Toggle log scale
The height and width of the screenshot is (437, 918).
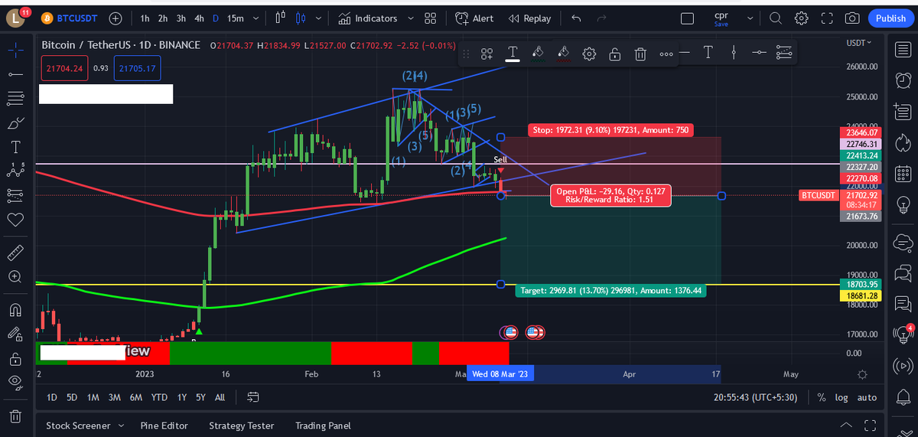[841, 397]
